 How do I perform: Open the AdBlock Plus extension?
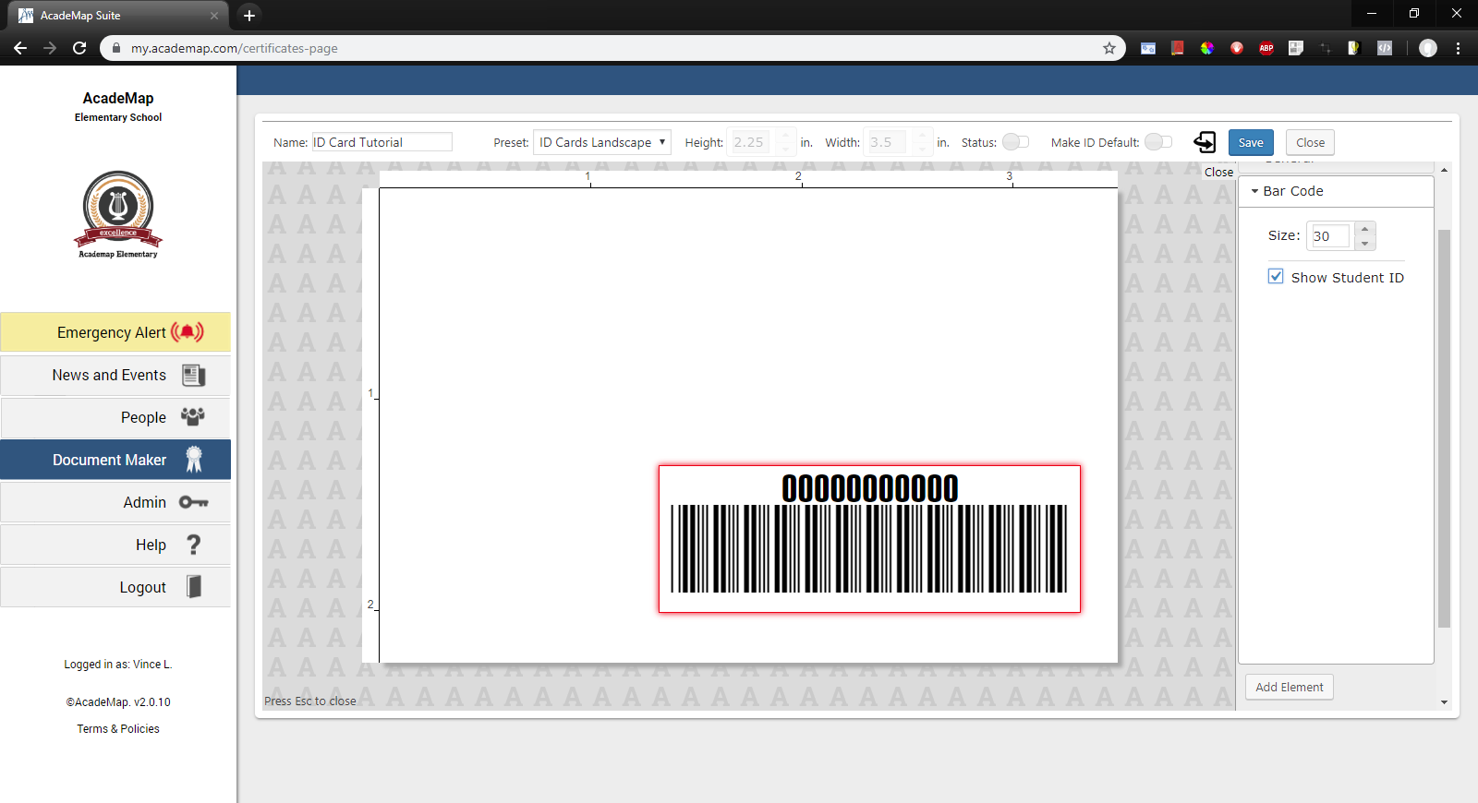click(x=1266, y=48)
